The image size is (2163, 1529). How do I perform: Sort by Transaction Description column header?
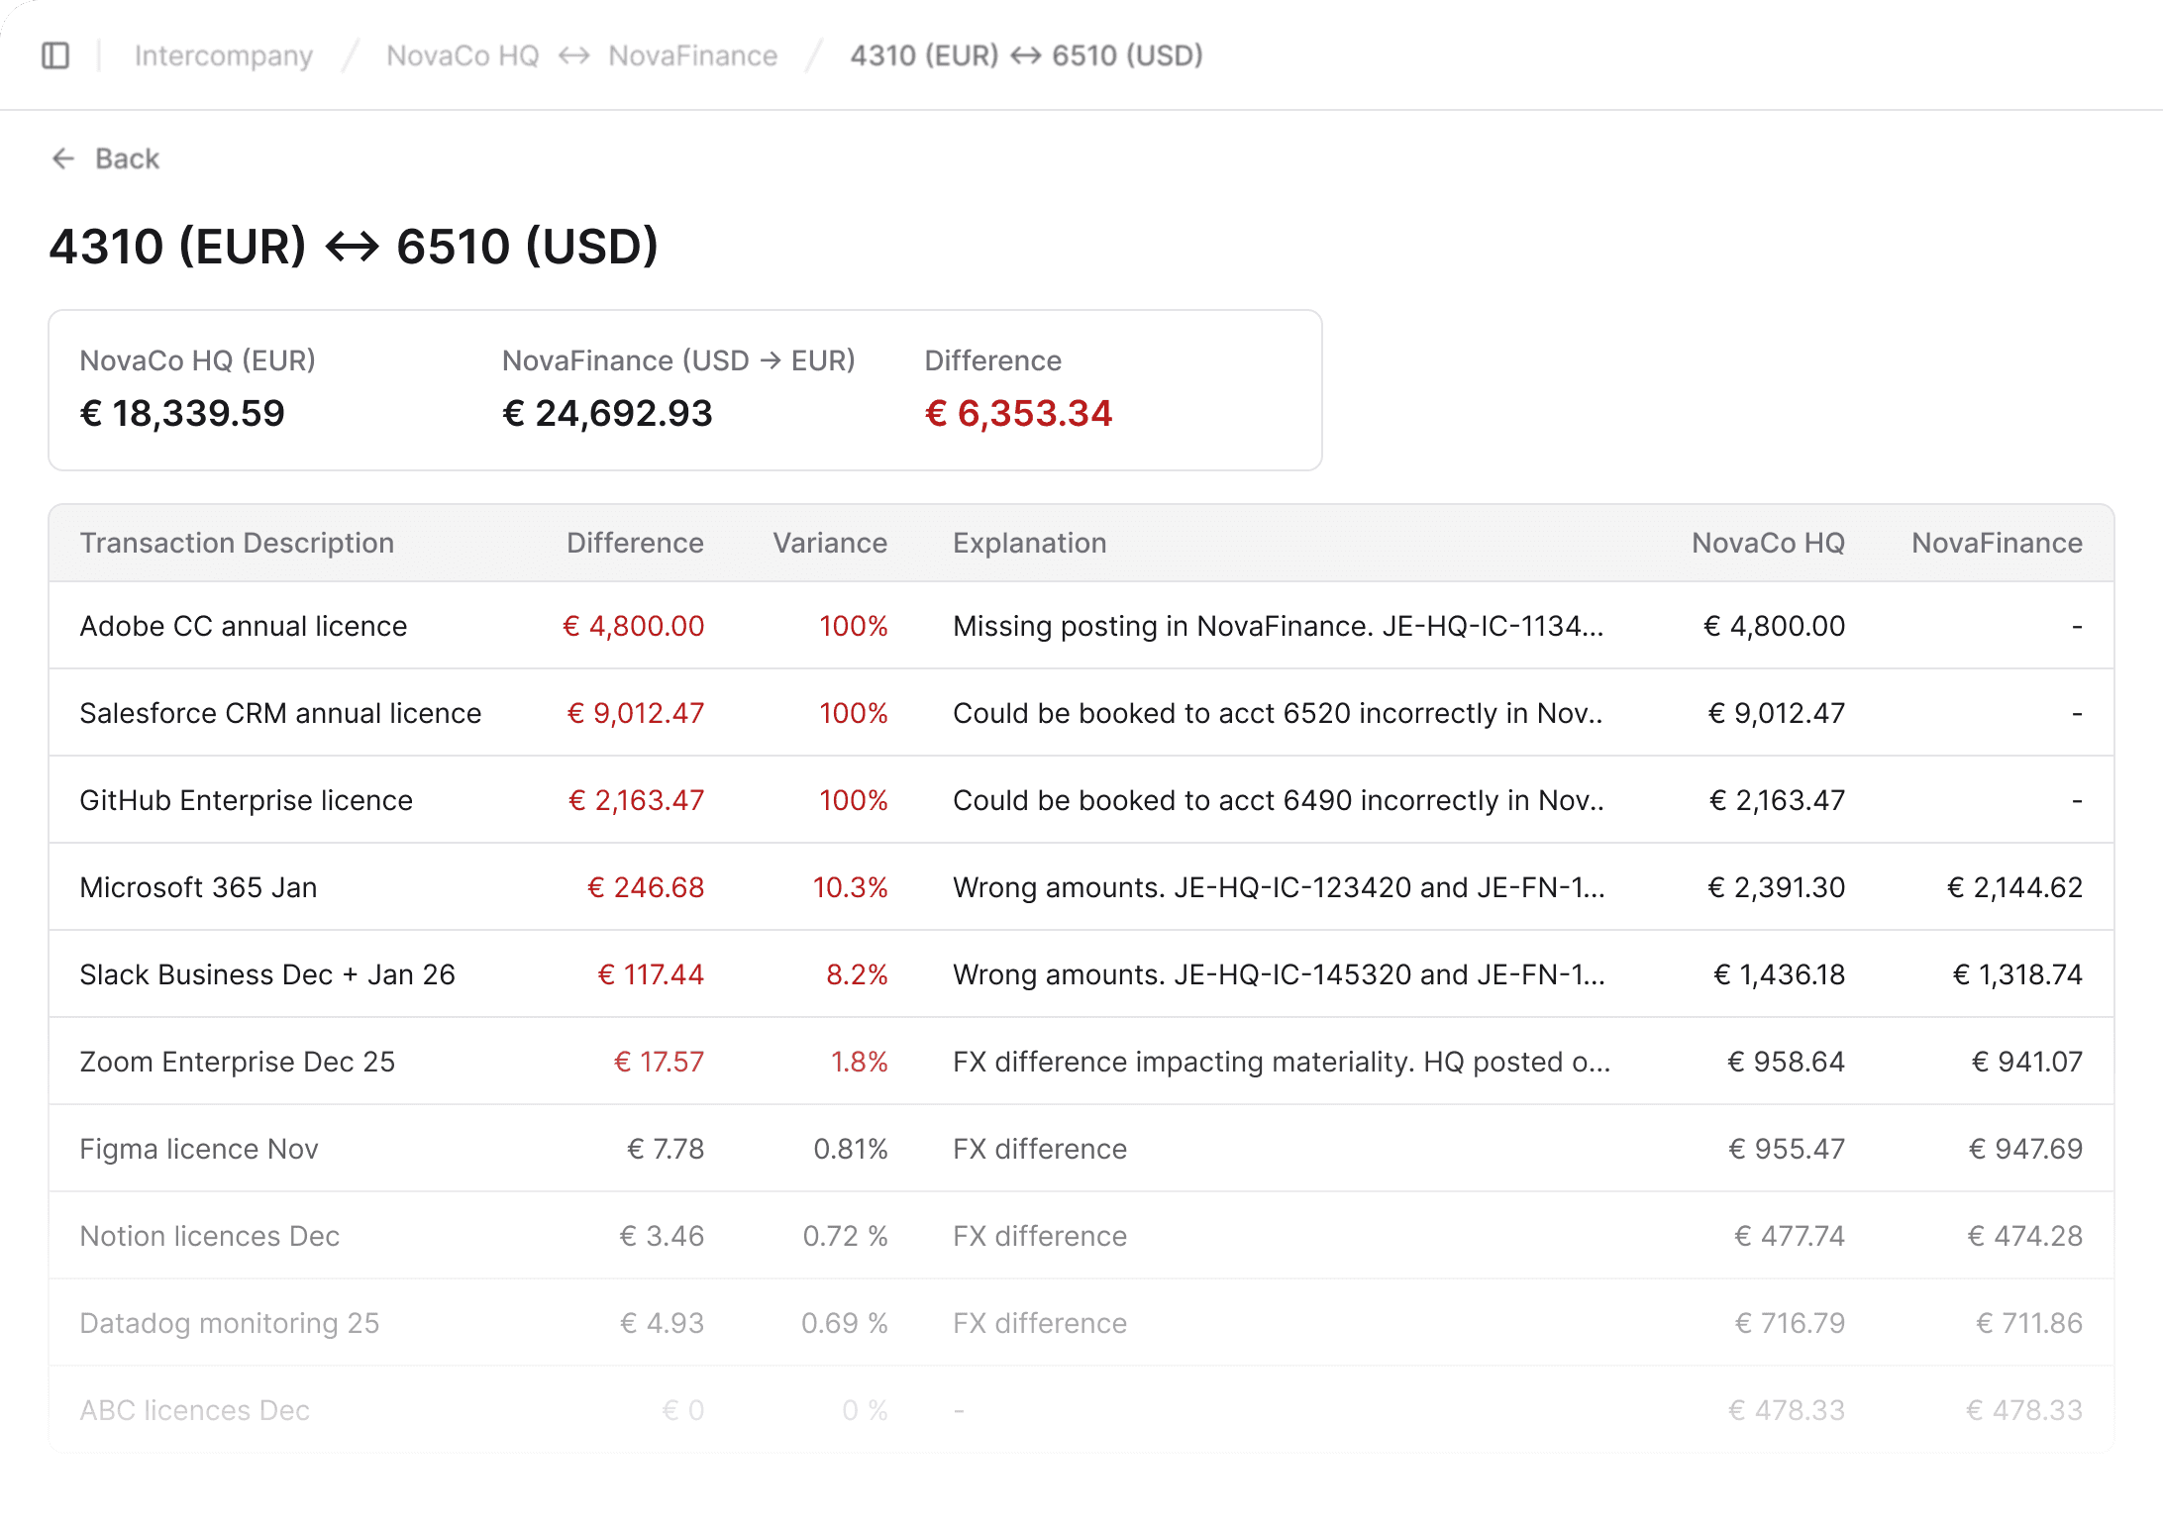tap(237, 543)
